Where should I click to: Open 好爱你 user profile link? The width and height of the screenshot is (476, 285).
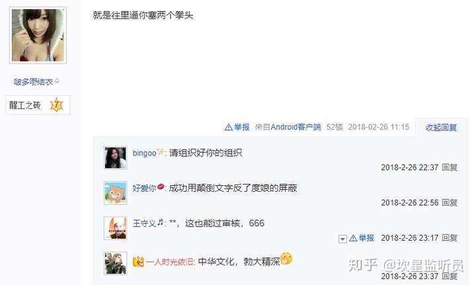click(144, 188)
